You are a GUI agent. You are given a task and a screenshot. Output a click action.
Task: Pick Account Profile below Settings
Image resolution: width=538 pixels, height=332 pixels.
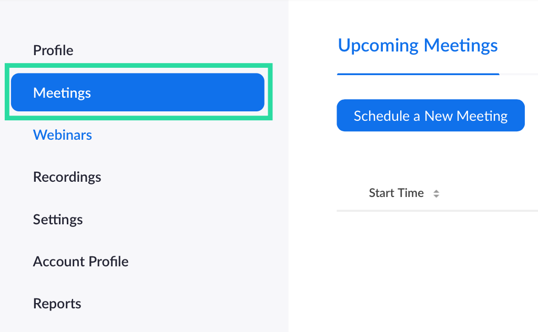(80, 262)
